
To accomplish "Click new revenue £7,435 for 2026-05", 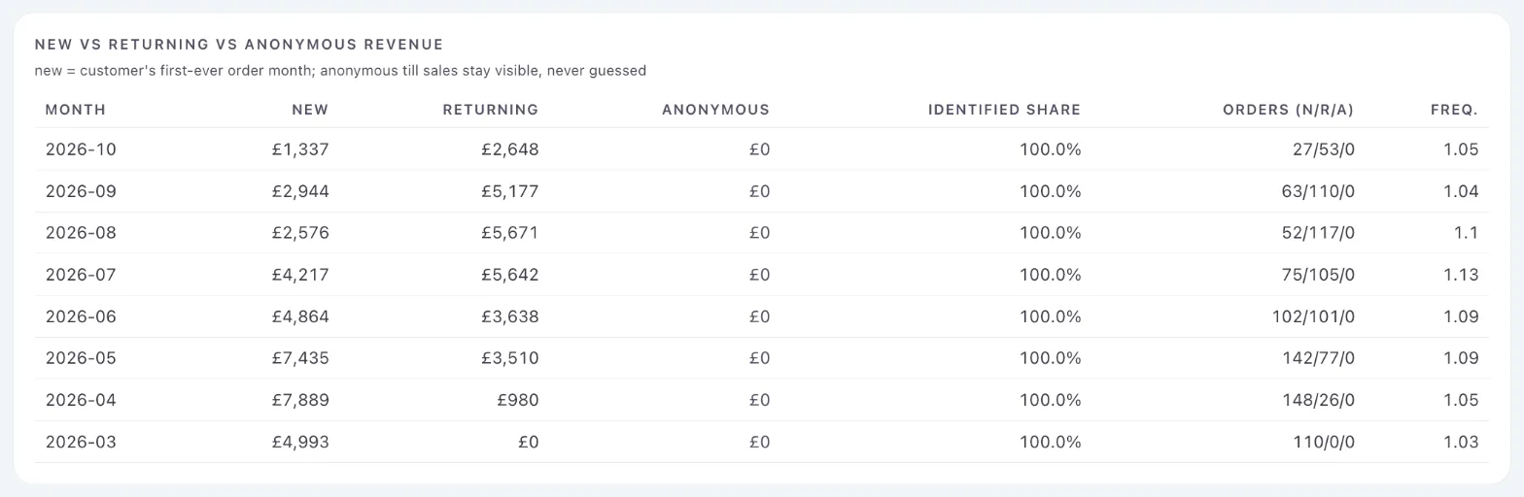I will [x=300, y=358].
